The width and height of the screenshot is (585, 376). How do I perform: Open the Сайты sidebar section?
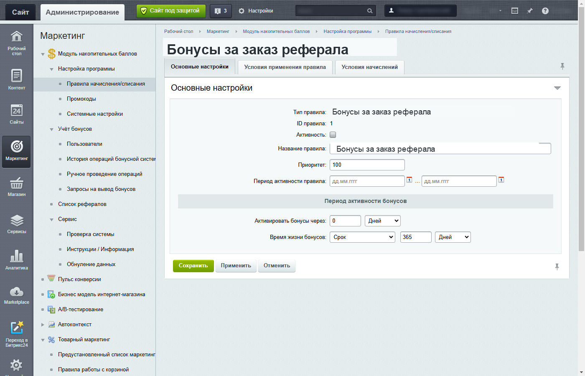17,114
